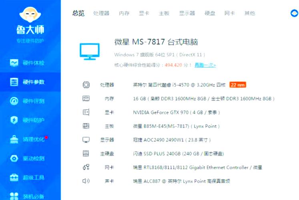Click the 微星 B85M-E45(MS-7817) motherboard text

(x=176, y=126)
